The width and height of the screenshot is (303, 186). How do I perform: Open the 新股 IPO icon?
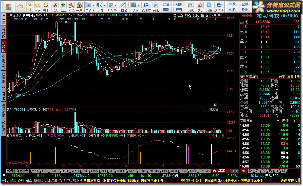pyautogui.click(x=209, y=7)
